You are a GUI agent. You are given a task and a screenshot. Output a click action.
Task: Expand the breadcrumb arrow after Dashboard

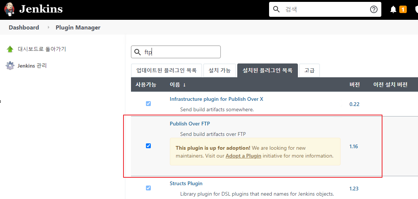[x=49, y=27]
